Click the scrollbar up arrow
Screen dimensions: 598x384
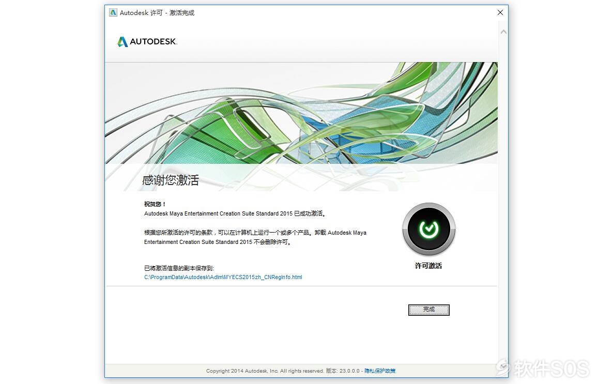pyautogui.click(x=503, y=32)
